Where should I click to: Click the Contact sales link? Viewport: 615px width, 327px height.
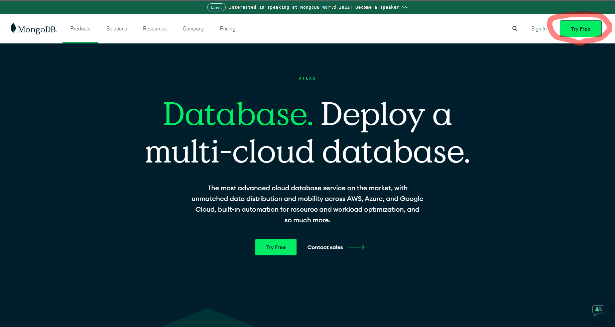point(325,247)
